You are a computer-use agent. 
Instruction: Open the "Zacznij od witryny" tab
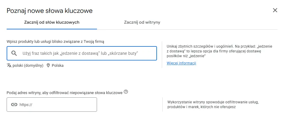[x=142, y=22]
